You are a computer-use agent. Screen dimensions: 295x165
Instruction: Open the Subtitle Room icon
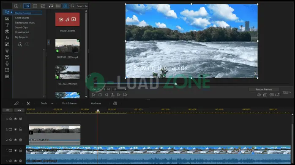[7, 77]
